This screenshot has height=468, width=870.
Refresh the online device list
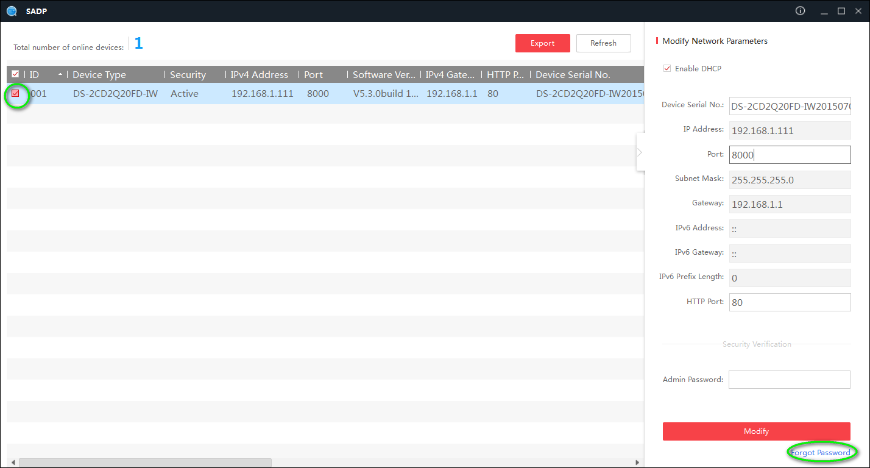point(603,43)
